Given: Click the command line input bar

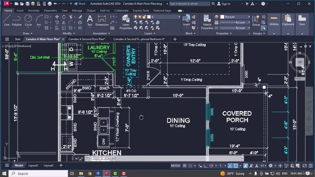Looking at the screenshot, I should pos(164,158).
